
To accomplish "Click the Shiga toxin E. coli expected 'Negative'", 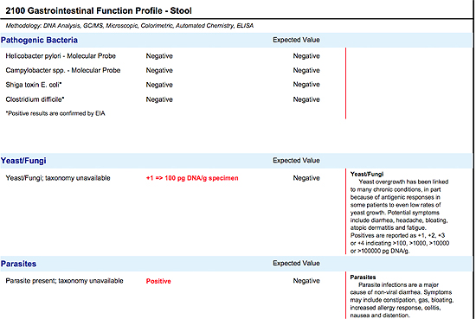I will [306, 85].
